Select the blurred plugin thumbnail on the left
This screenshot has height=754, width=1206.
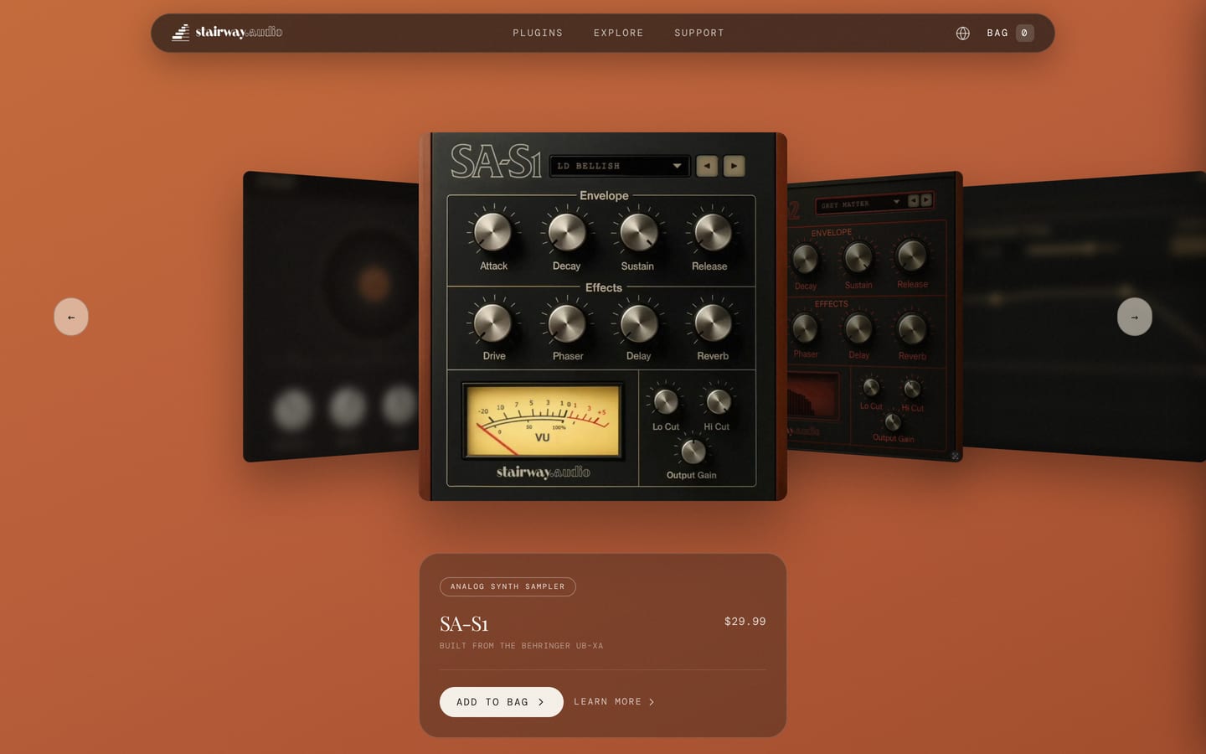pos(331,317)
